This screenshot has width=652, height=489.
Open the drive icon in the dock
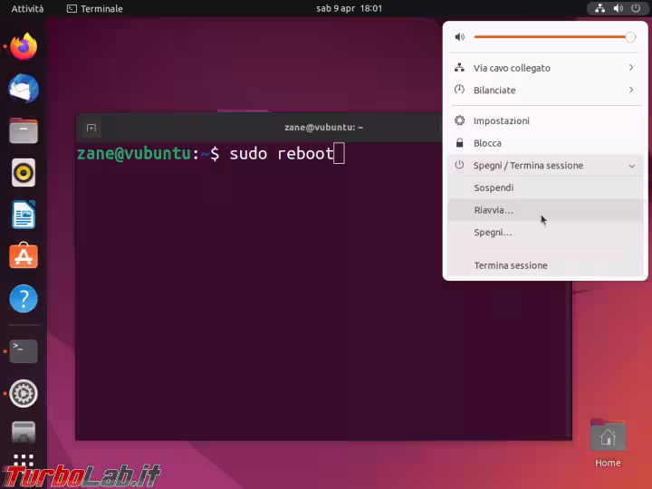24,433
